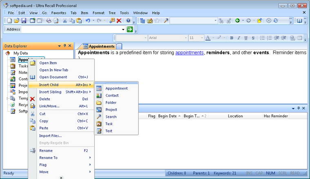Click the tree view toolbar icon
The height and width of the screenshot is (179, 310).
[142, 20]
